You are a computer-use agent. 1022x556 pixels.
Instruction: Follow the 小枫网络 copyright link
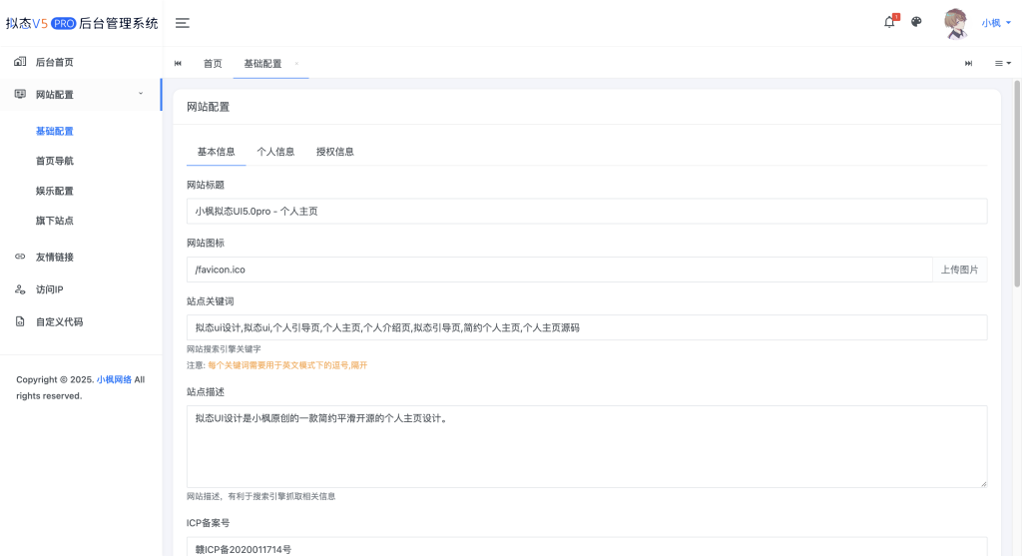click(x=114, y=379)
